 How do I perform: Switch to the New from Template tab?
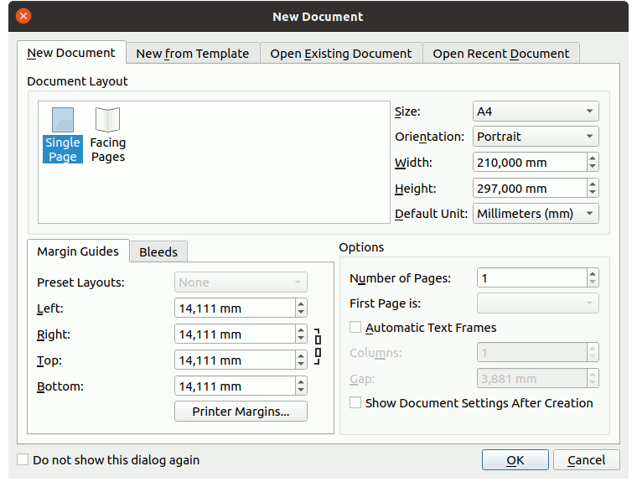[x=192, y=54]
